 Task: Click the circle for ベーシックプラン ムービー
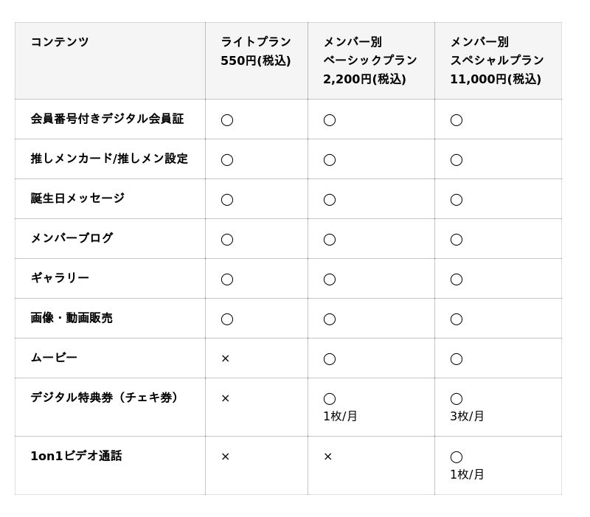(x=330, y=358)
